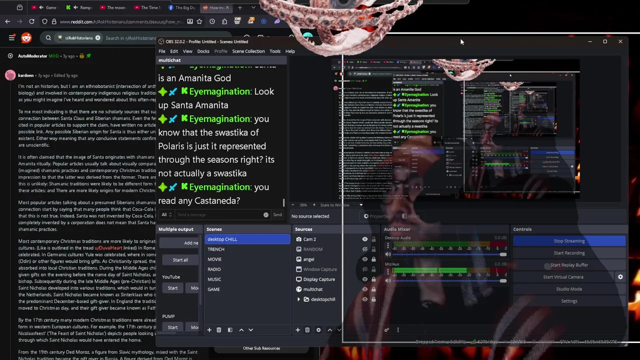The height and width of the screenshot is (360, 640).
Task: Click the u/DuvalHeart link in the Reddit comment
Action: [108, 248]
